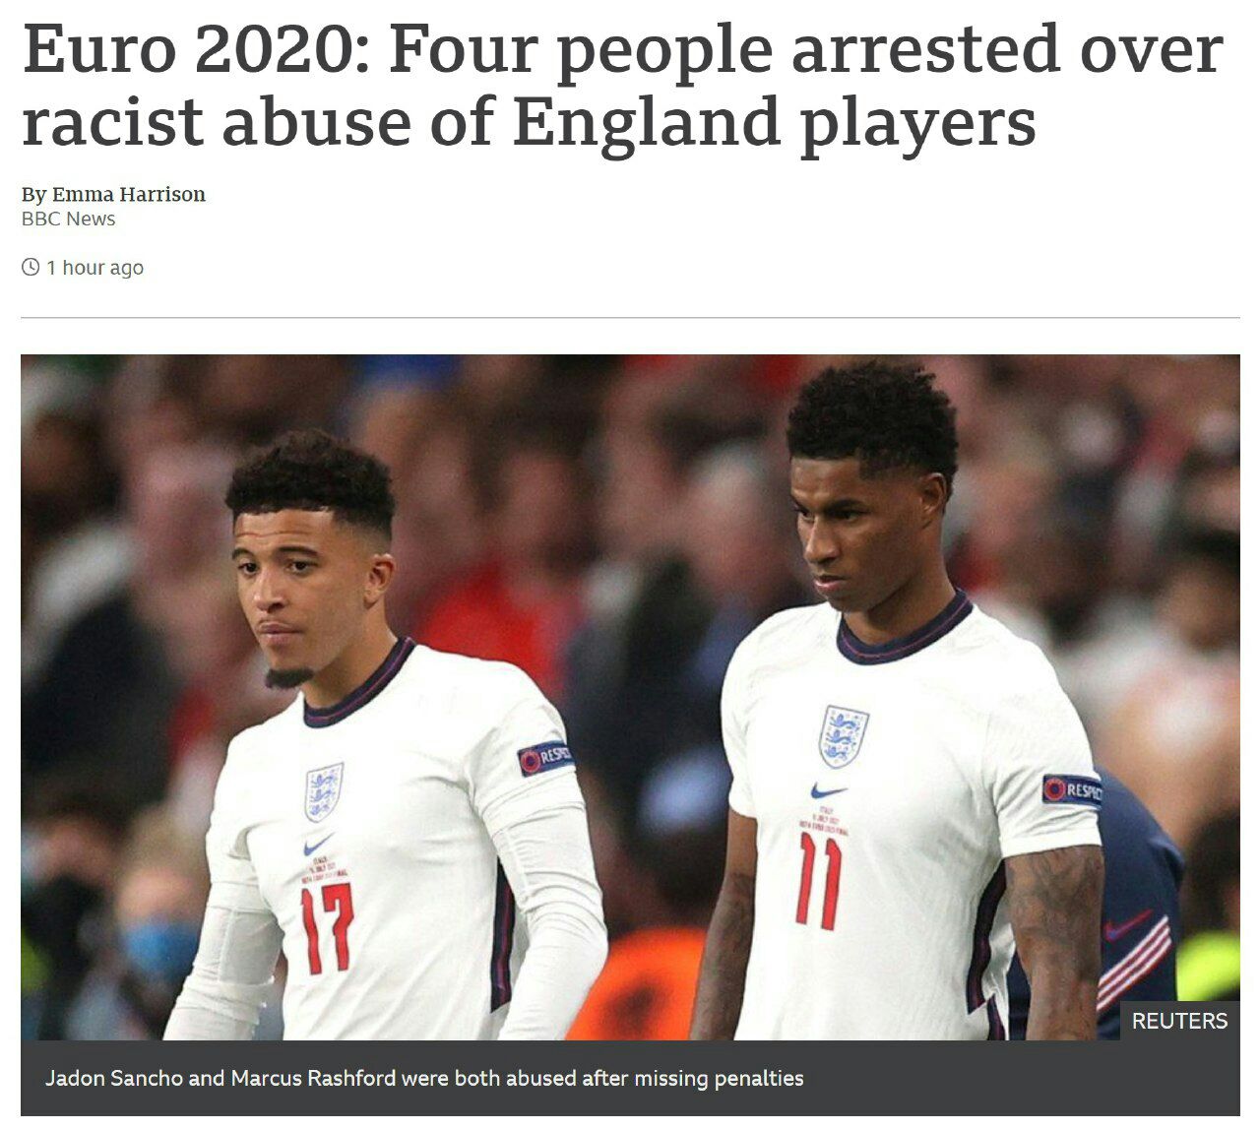Click the number 17 on the shirt
The image size is (1260, 1130).
click(x=327, y=929)
